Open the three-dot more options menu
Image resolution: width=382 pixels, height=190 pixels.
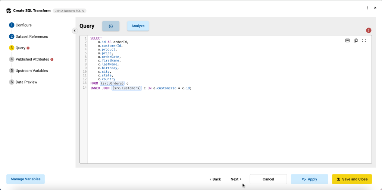click(367, 8)
